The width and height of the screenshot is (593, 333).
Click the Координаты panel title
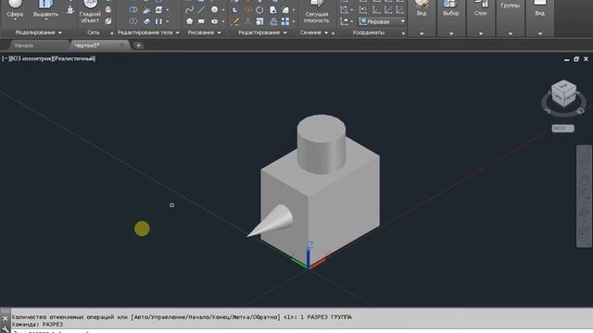(x=369, y=33)
